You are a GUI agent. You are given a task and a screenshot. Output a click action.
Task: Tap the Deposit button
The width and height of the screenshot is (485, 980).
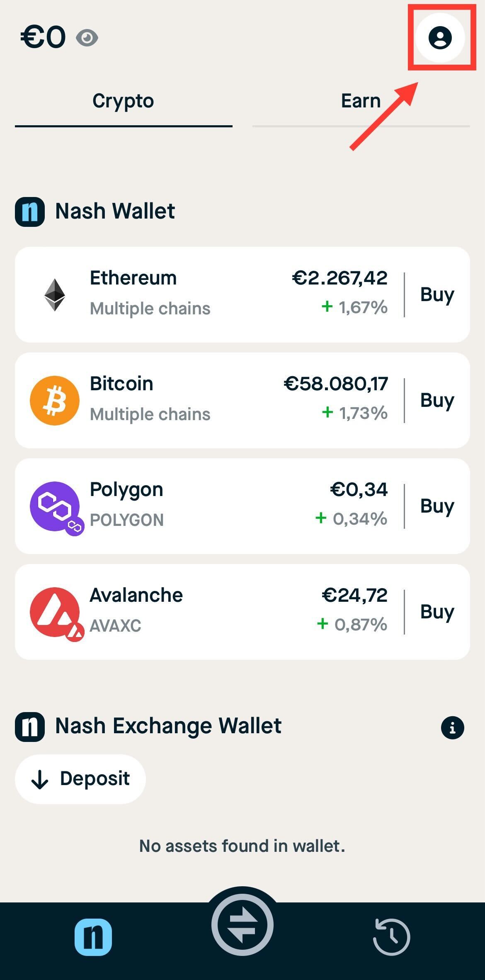click(x=80, y=779)
